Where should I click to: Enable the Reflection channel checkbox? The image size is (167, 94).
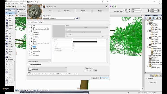(x=31, y=36)
